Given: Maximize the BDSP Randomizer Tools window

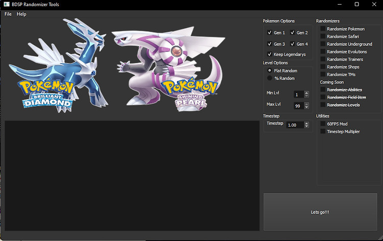Looking at the screenshot, I should pyautogui.click(x=356, y=4).
